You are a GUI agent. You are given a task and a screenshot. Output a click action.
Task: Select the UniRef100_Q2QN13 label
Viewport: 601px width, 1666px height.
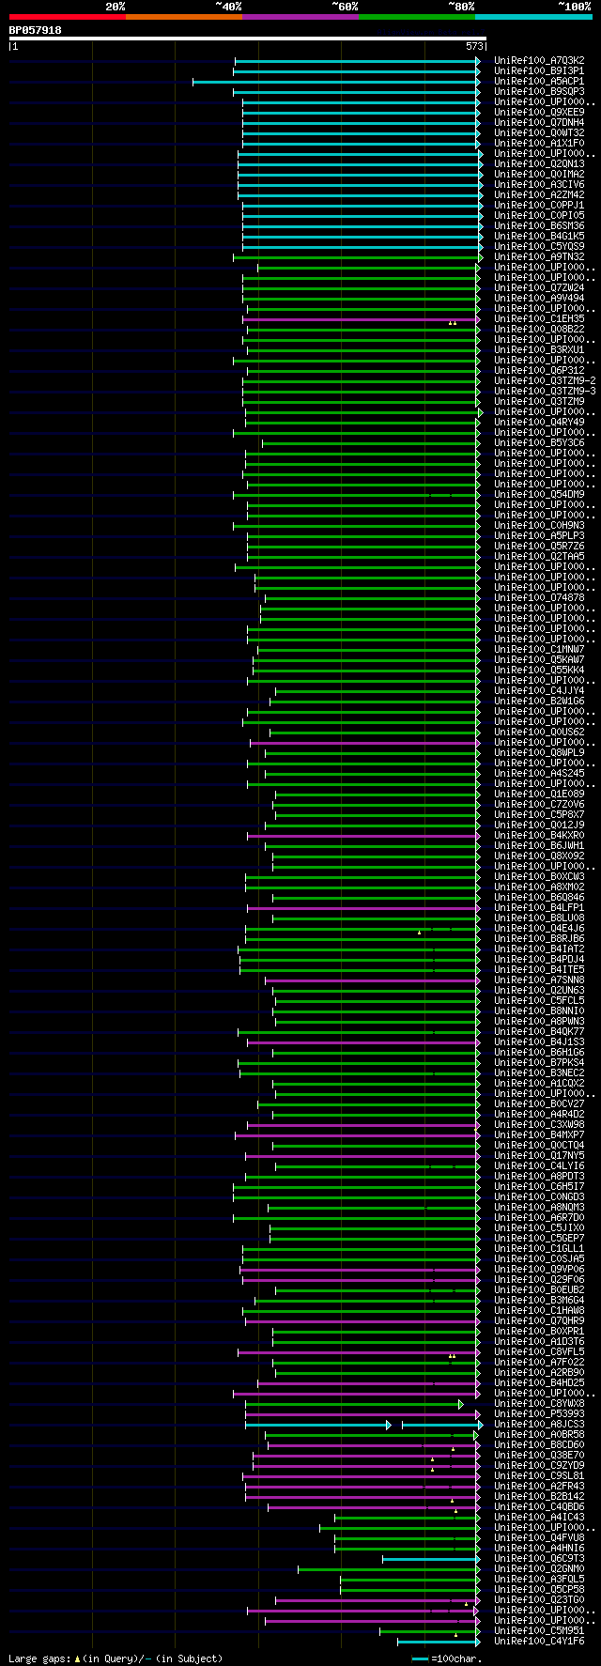(539, 163)
